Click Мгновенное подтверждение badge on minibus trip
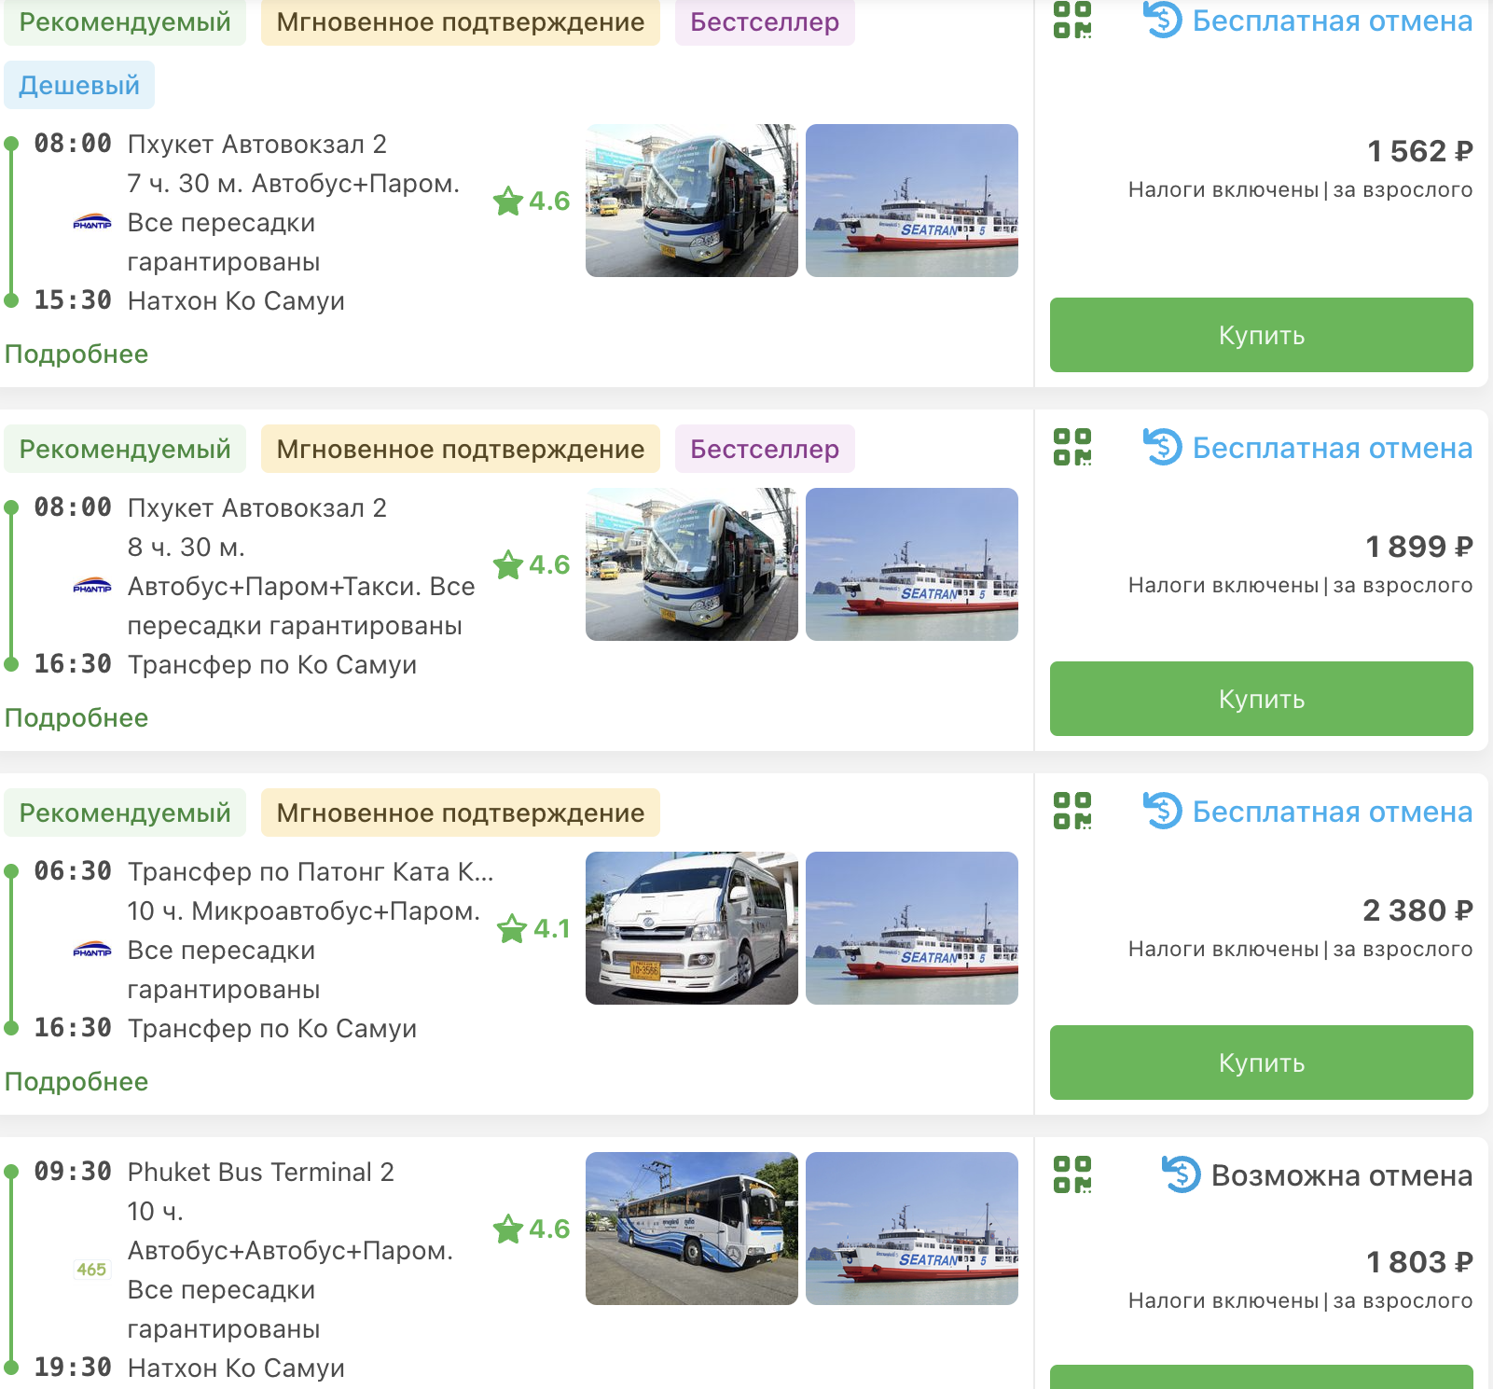The width and height of the screenshot is (1493, 1389). 460,813
